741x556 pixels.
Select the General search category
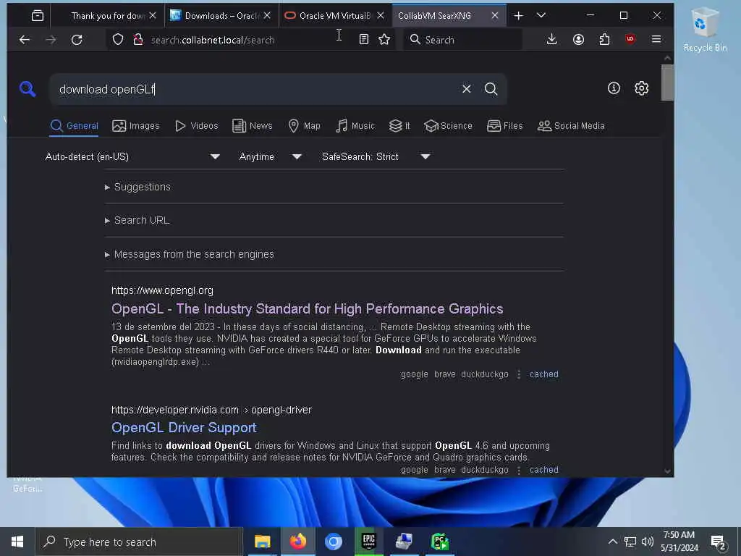pyautogui.click(x=75, y=126)
